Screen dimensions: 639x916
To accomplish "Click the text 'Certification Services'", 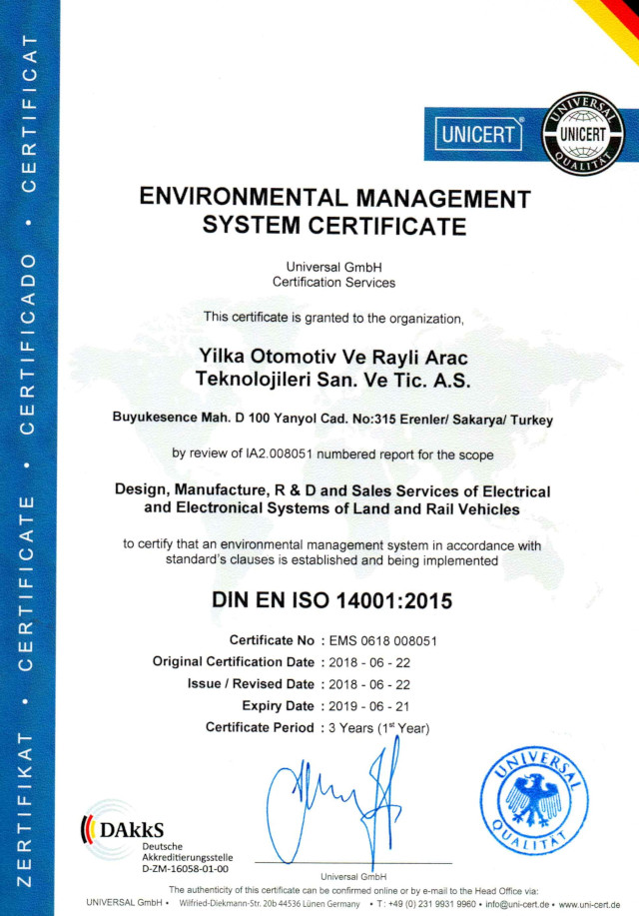I will (x=334, y=283).
